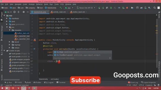161x90 pixels.
Task: Open the Project view mode dropdown
Action: [8, 12]
